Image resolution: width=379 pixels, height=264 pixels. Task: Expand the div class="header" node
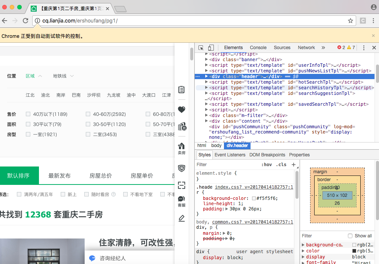click(206, 76)
